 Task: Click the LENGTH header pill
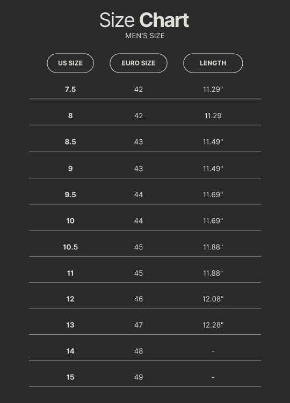coord(213,63)
